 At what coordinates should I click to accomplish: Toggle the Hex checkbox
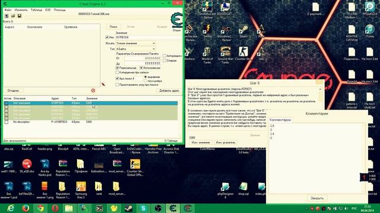coord(107,37)
